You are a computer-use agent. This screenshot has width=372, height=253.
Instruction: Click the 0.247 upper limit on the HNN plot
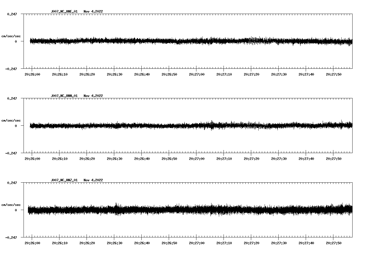pyautogui.click(x=12, y=98)
